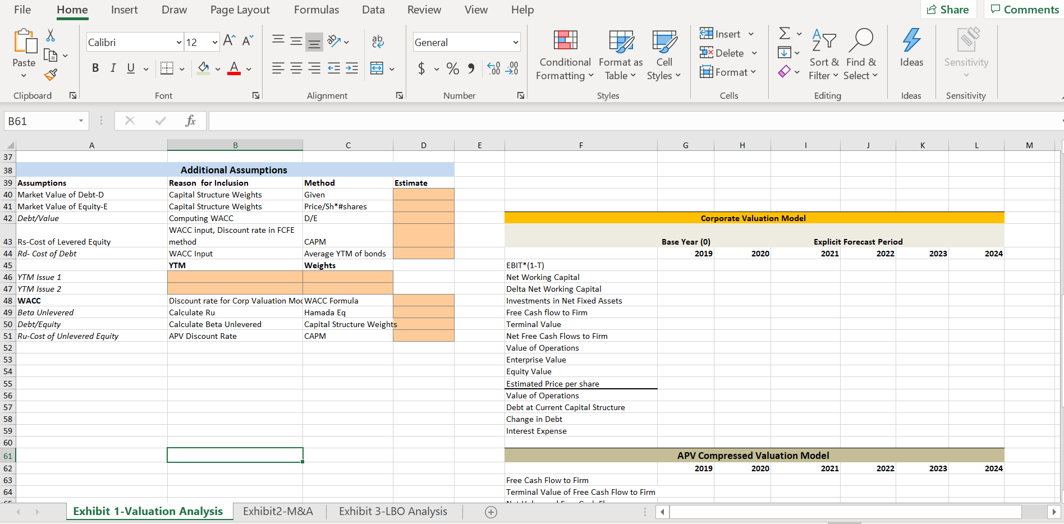This screenshot has height=524, width=1064.
Task: Align text to the right
Action: coord(314,68)
